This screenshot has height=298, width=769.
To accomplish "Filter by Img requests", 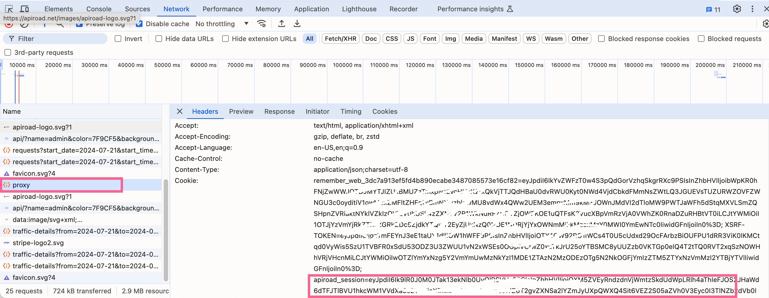I will pyautogui.click(x=450, y=39).
